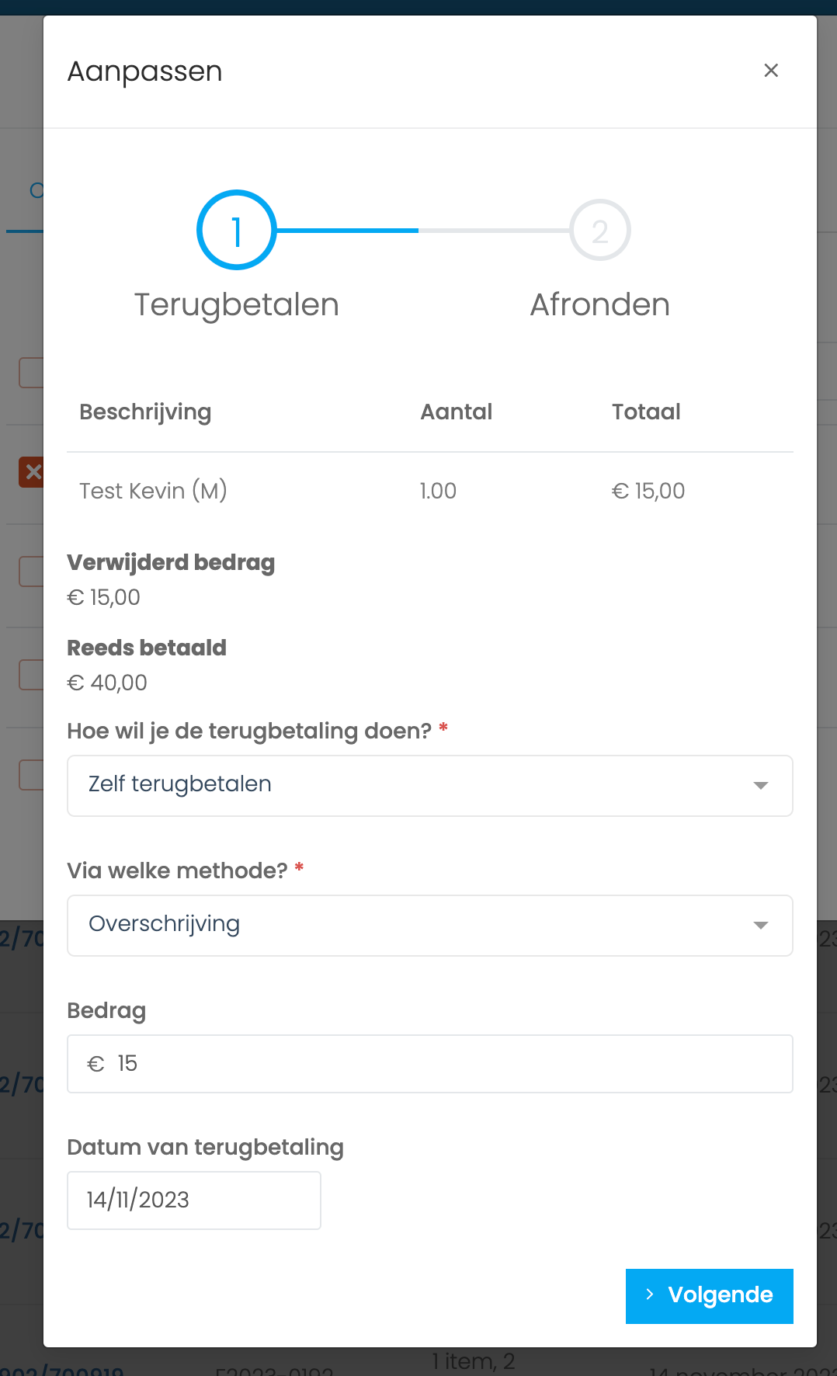This screenshot has height=1376, width=837.
Task: Open the 'Overschrijving' method dropdown
Action: (430, 926)
